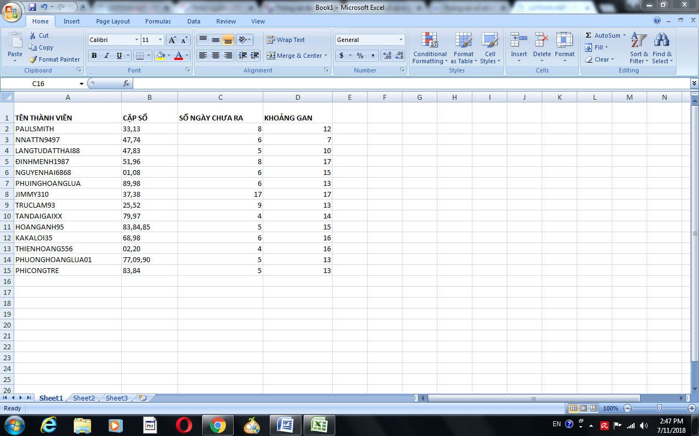Screen dimensions: 699x436
Task: Click the Merge & Center icon
Action: [x=271, y=56]
